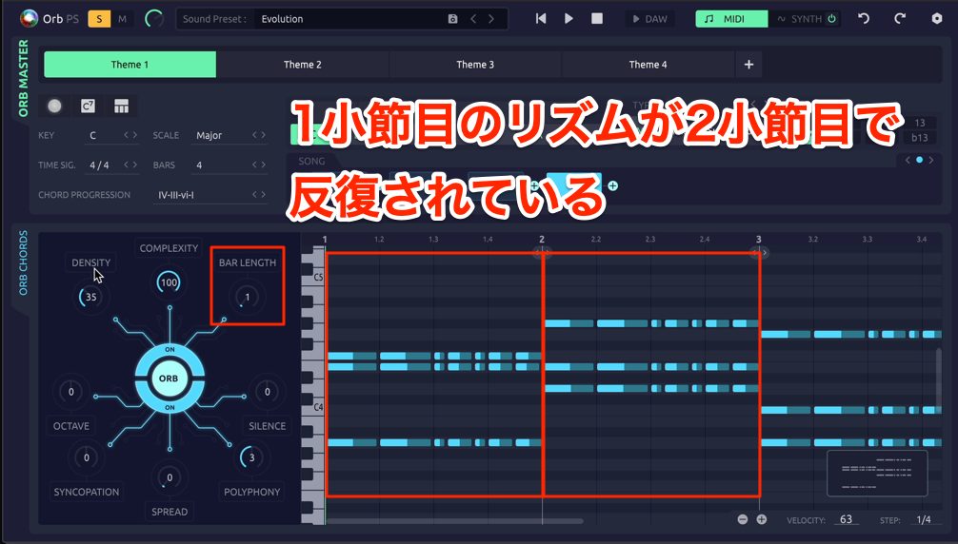The width and height of the screenshot is (958, 544).
Task: Open the grid table view icon
Action: [122, 107]
